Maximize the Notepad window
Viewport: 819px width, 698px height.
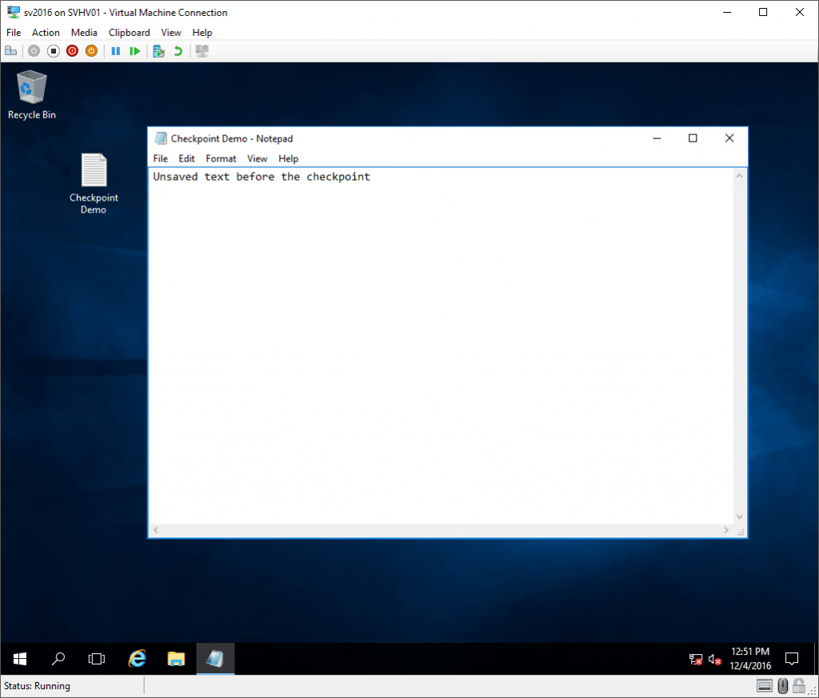[693, 138]
